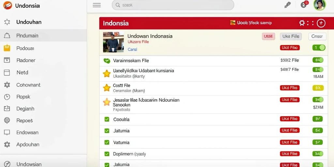
Task: Click the globe icon beside Repoes
Action: point(7,121)
